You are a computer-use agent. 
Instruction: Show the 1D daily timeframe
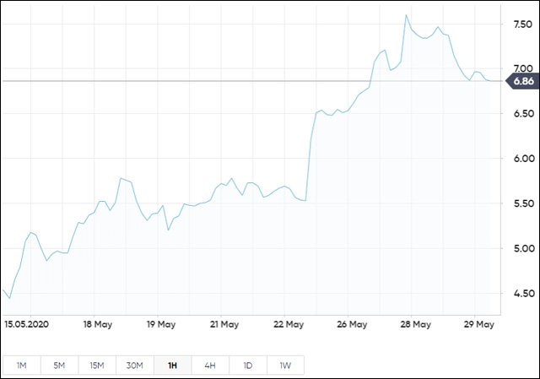[x=247, y=365]
